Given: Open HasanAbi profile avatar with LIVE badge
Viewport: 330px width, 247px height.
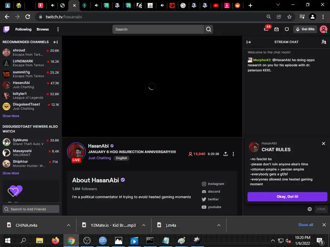Looking at the screenshot, I should tap(76, 152).
